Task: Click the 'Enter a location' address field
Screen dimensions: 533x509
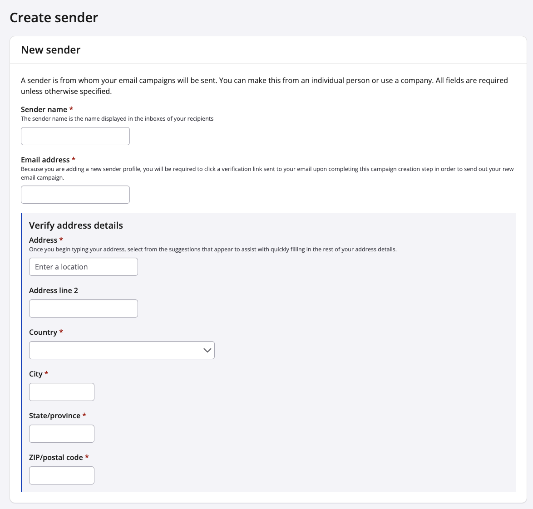Action: (84, 267)
